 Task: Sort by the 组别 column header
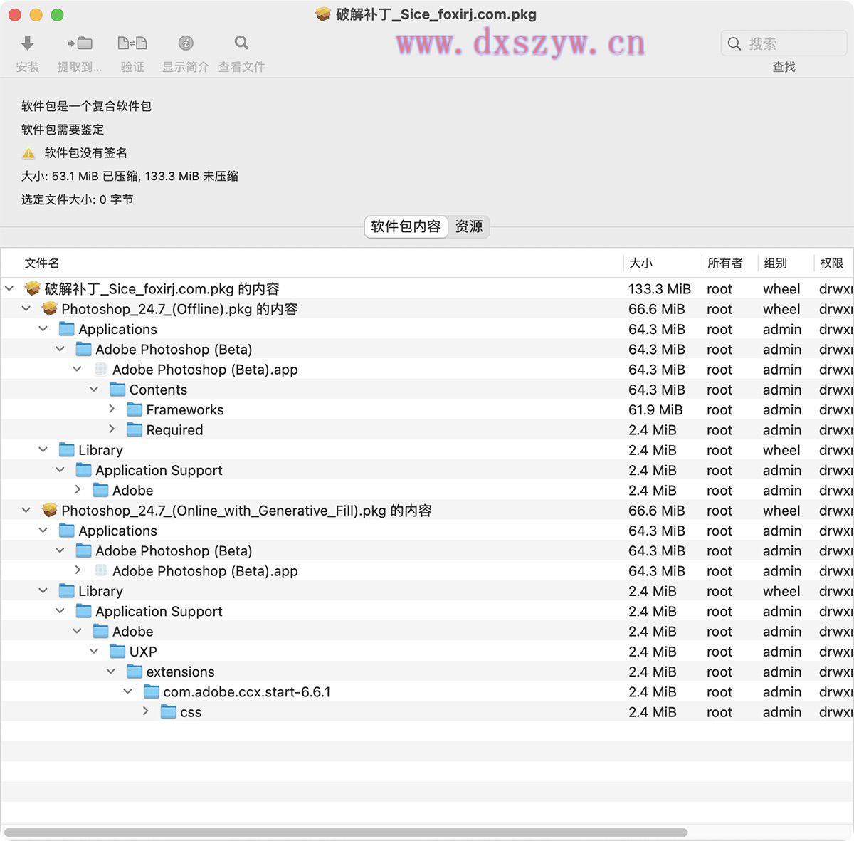click(x=786, y=263)
